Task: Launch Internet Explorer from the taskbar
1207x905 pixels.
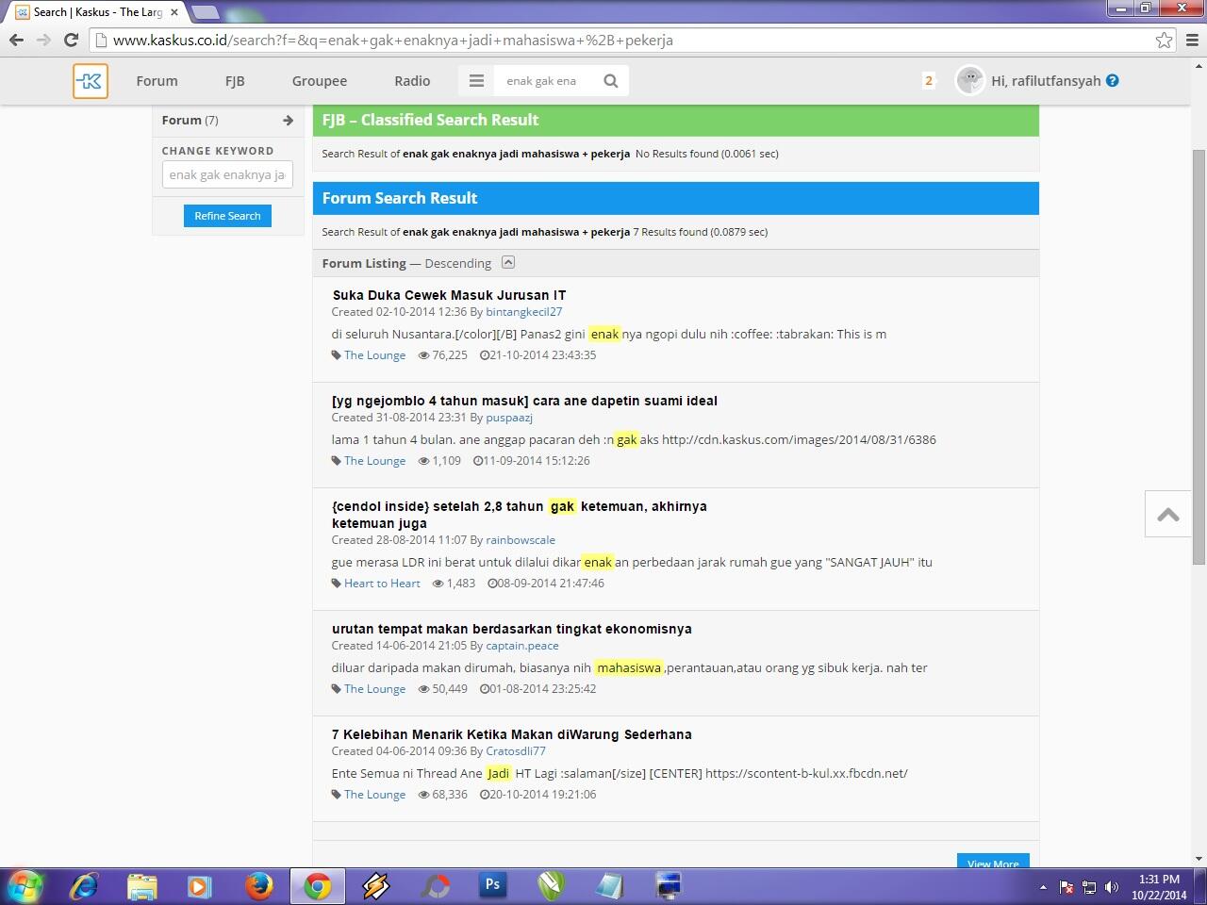Action: coord(85,886)
